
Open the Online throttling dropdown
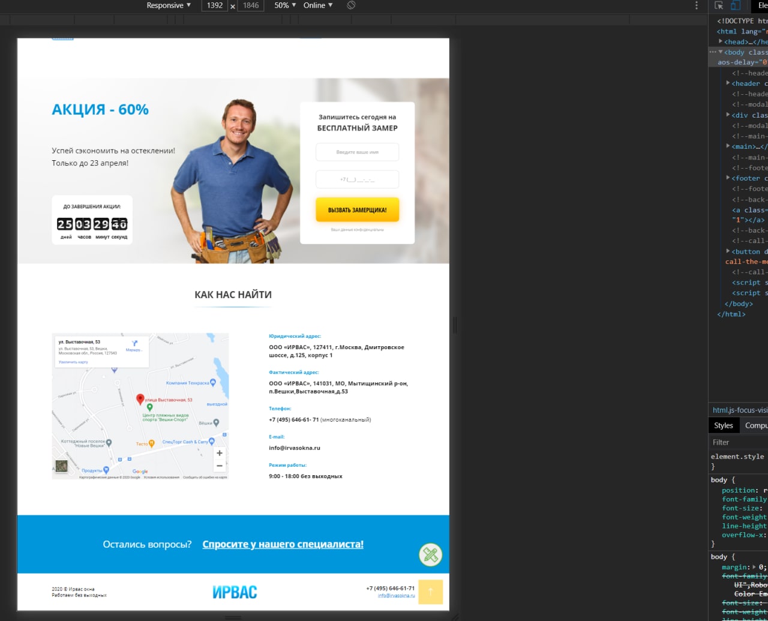click(x=318, y=5)
